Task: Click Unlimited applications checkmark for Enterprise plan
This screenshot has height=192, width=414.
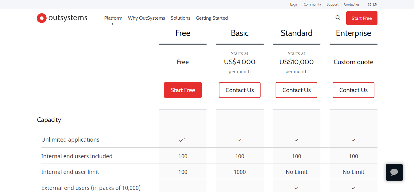Action: 354,140
